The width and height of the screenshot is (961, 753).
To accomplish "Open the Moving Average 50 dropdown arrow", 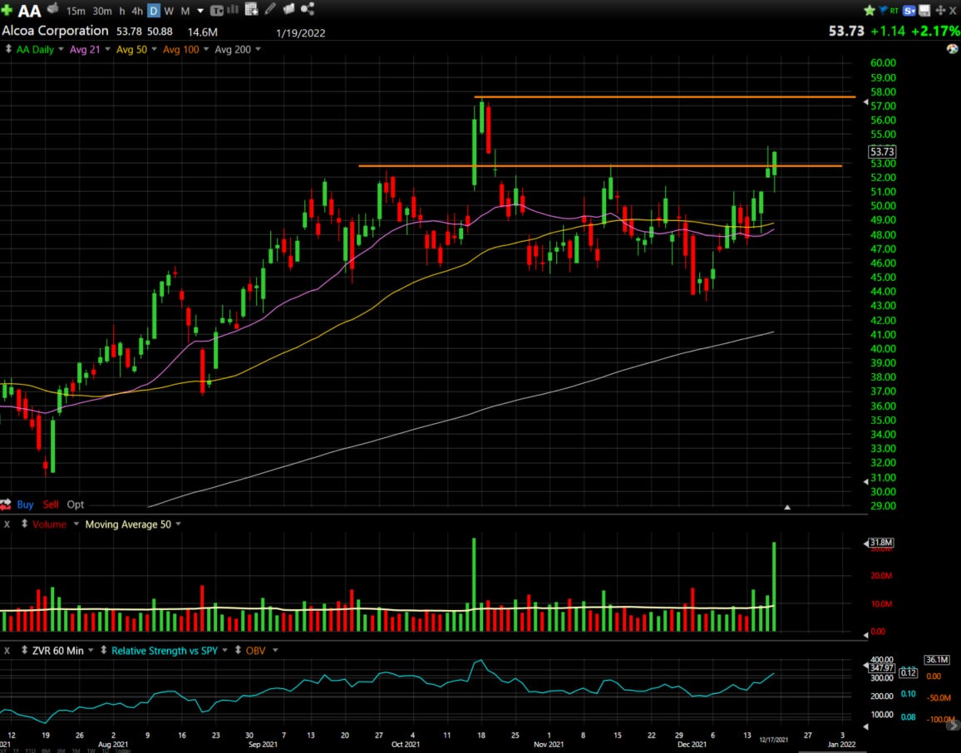I will (179, 524).
